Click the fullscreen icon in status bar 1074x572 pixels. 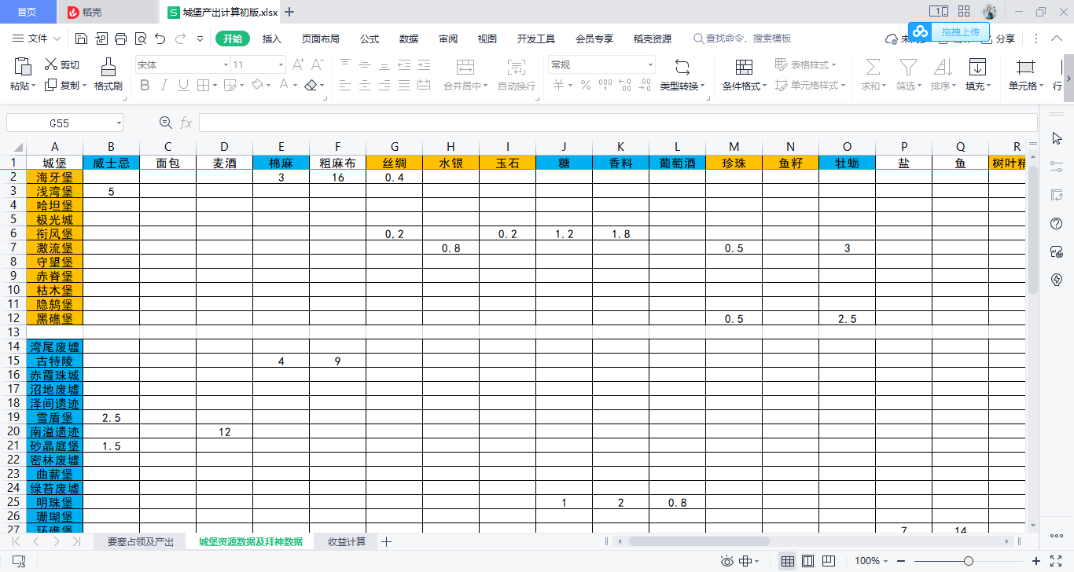[x=1056, y=561]
